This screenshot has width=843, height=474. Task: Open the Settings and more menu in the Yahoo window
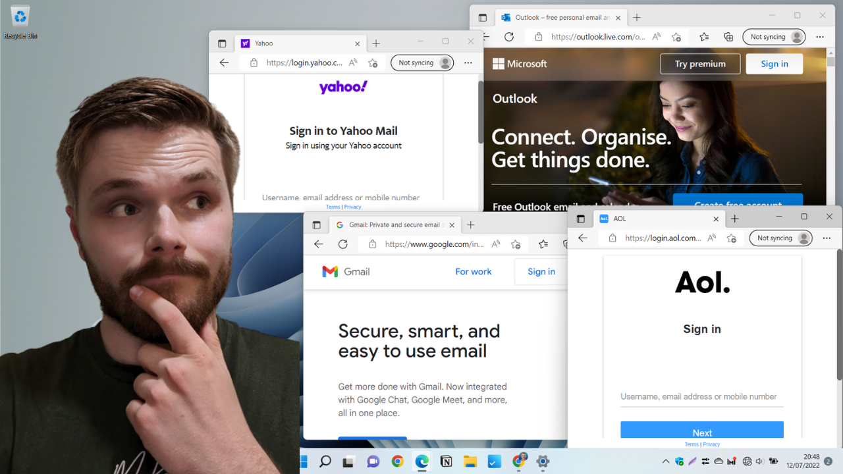468,63
